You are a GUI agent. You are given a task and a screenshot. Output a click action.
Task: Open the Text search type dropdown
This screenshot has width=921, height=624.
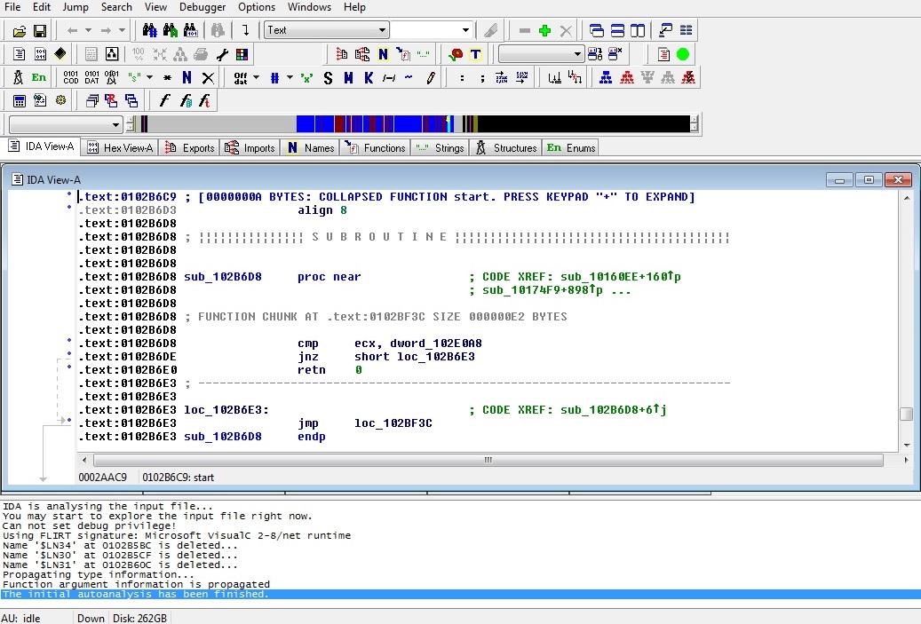[x=382, y=30]
